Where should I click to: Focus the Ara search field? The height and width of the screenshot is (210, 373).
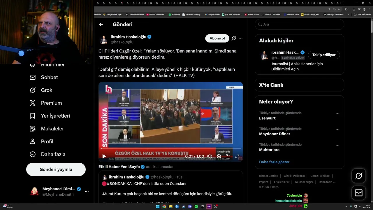coord(300,24)
